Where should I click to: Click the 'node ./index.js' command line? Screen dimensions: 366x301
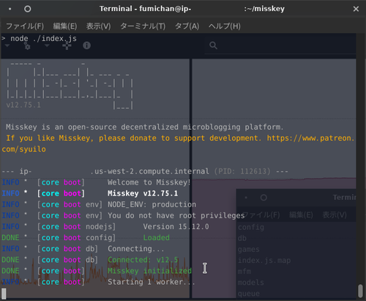[x=43, y=39]
